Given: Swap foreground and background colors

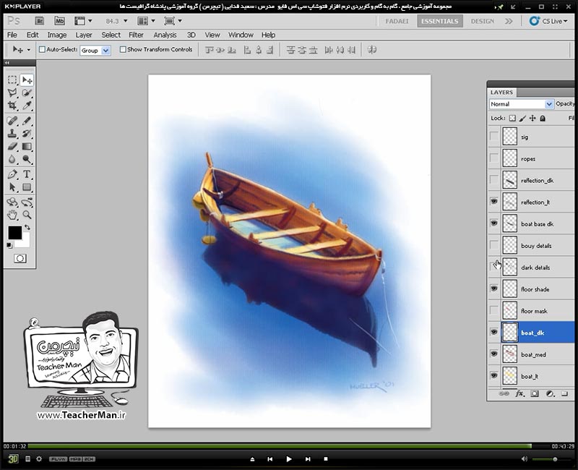Looking at the screenshot, I should [x=27, y=227].
